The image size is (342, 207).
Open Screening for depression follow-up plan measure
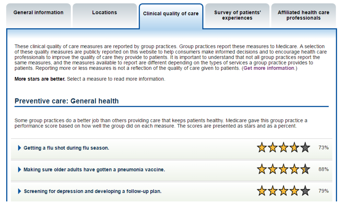93,191
